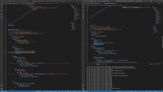Add a new terminal with plus icon
The image size is (163, 92).
[154, 64]
